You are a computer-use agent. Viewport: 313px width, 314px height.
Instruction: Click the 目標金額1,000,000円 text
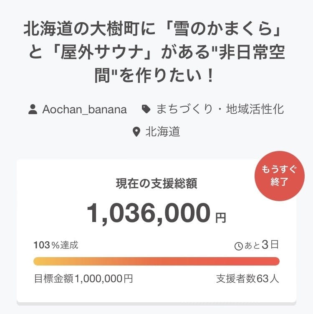83,278
